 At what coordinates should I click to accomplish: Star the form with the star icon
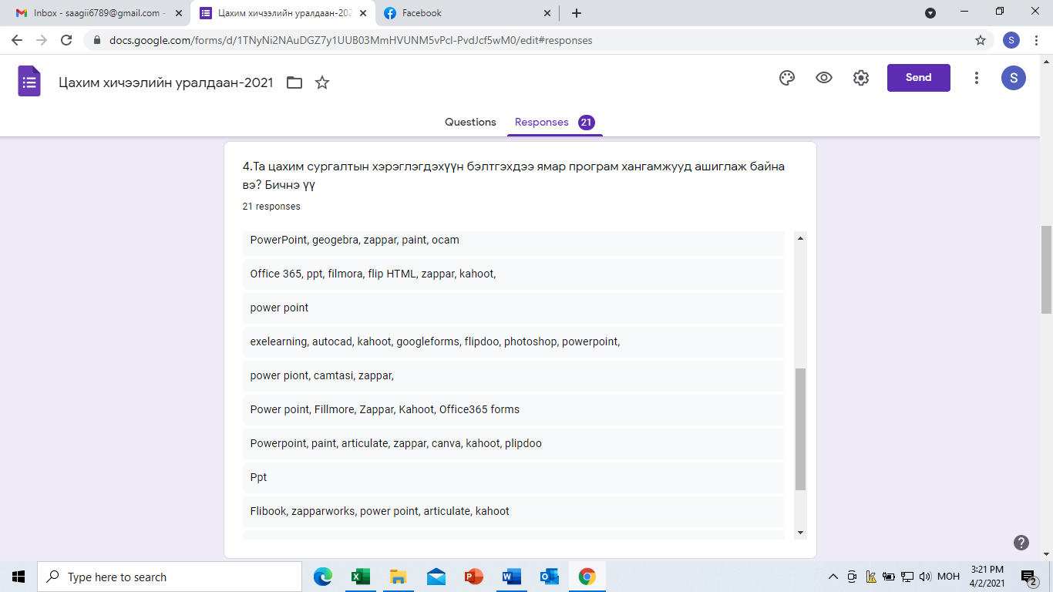[322, 82]
